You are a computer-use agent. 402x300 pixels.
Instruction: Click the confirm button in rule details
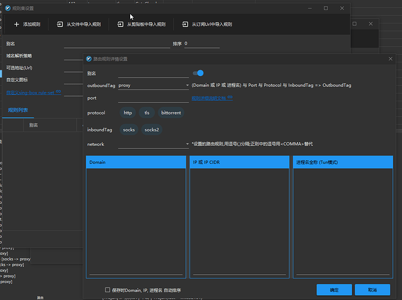pos(334,290)
